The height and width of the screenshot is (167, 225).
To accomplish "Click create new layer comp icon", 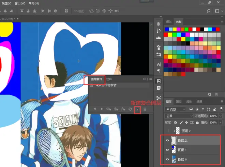I will (138, 109).
